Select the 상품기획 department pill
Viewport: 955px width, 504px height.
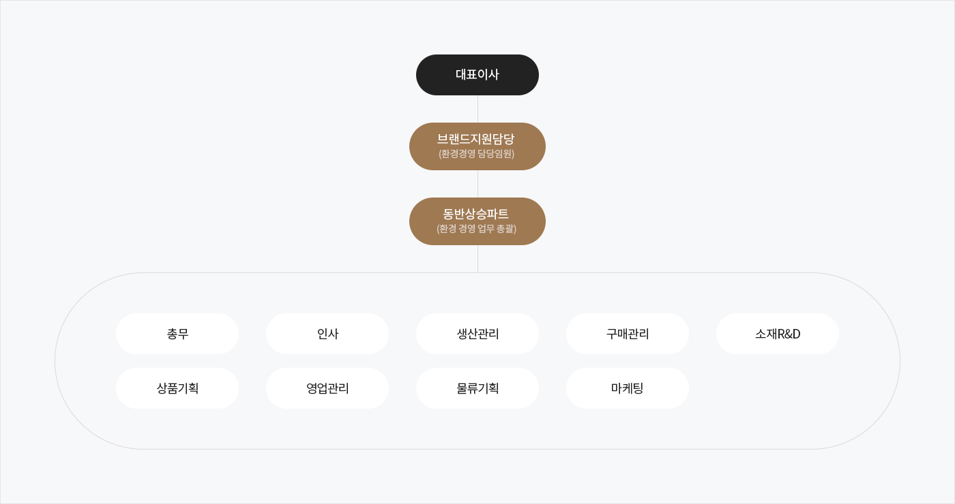(177, 388)
